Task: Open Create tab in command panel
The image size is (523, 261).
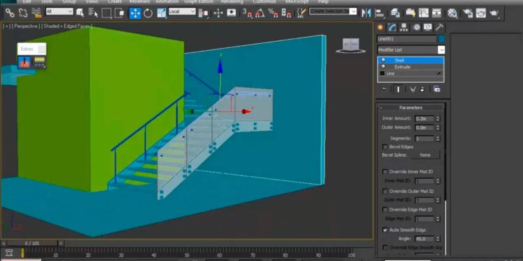Action: tap(380, 27)
